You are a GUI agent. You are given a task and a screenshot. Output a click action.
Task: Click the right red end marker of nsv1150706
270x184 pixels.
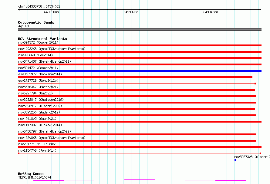pyautogui.click(x=261, y=153)
